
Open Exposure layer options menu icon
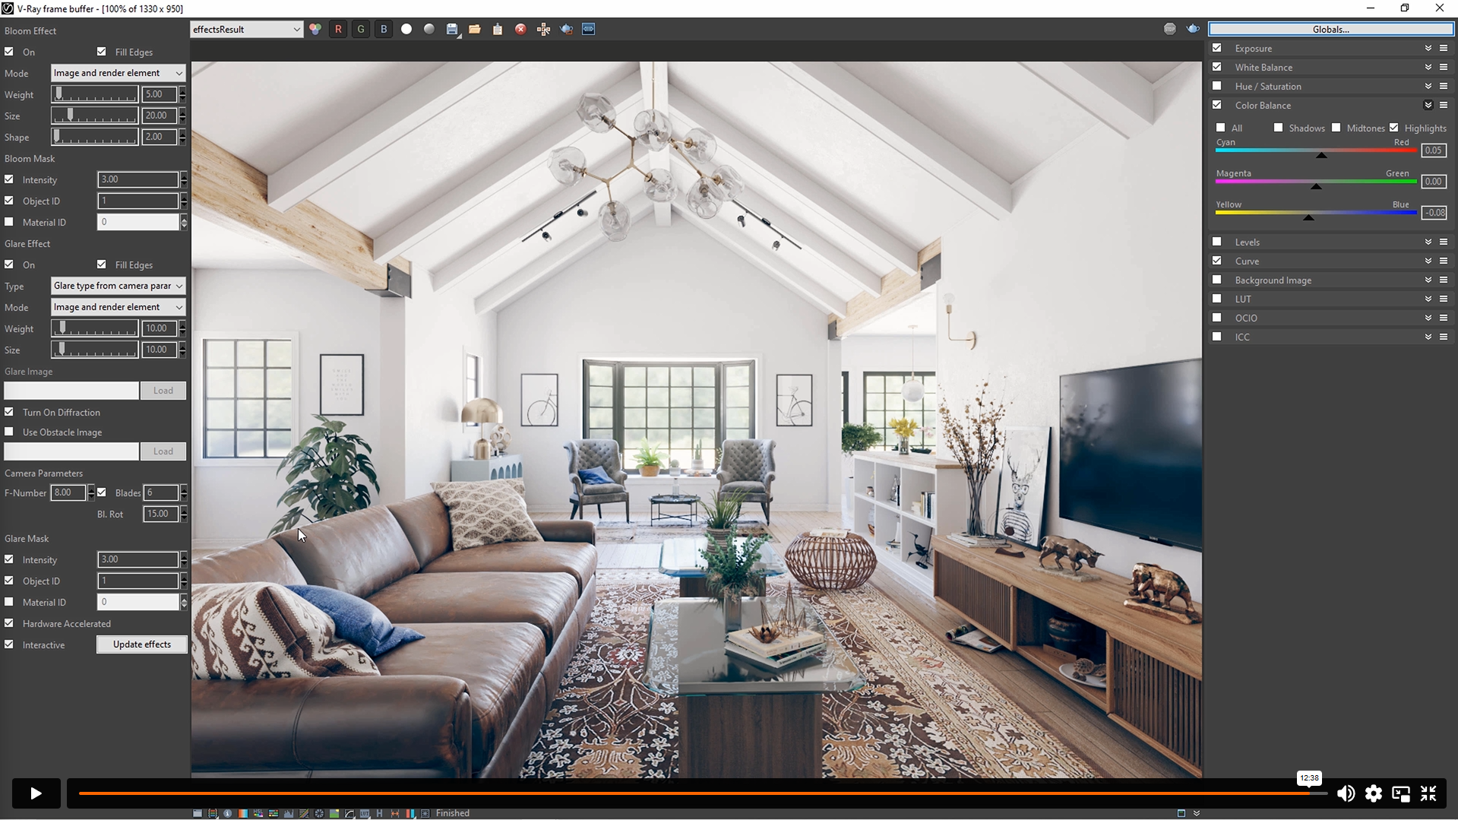tap(1444, 48)
